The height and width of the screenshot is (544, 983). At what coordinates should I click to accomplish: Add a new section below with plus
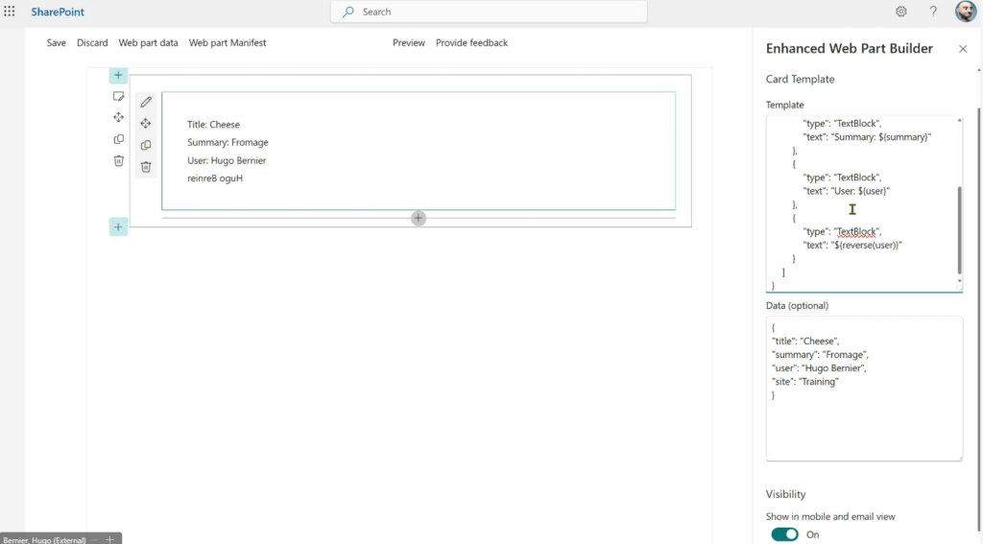click(118, 226)
